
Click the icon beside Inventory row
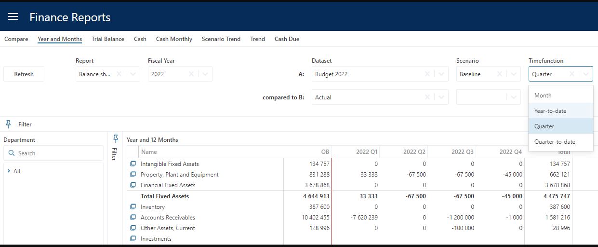point(133,207)
